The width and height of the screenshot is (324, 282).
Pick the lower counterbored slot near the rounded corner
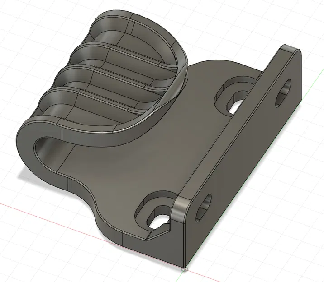pos(156,212)
